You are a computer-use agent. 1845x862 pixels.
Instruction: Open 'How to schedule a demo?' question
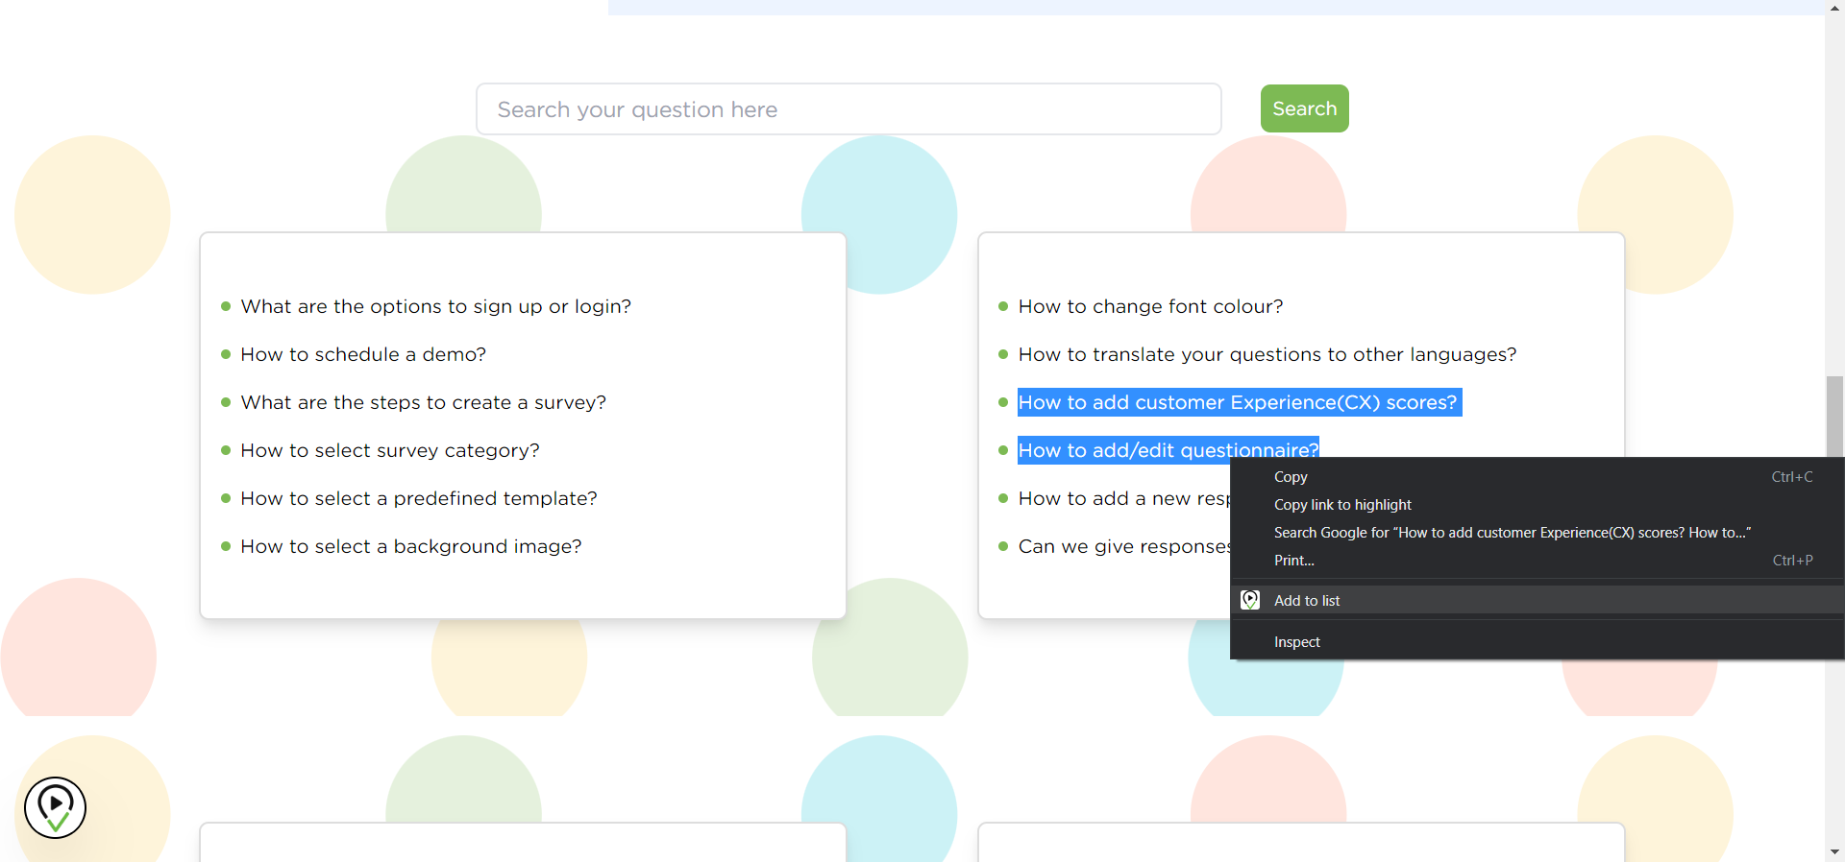coord(363,354)
